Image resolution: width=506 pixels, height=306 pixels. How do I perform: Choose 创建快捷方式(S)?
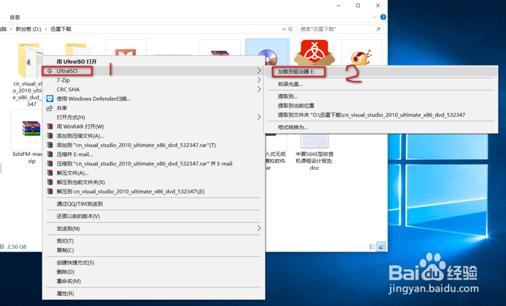click(154, 263)
